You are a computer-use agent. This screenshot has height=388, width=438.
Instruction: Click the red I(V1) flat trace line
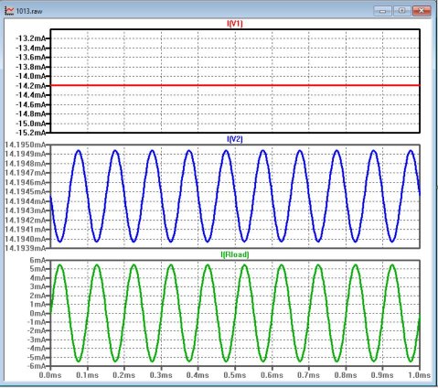coord(235,85)
